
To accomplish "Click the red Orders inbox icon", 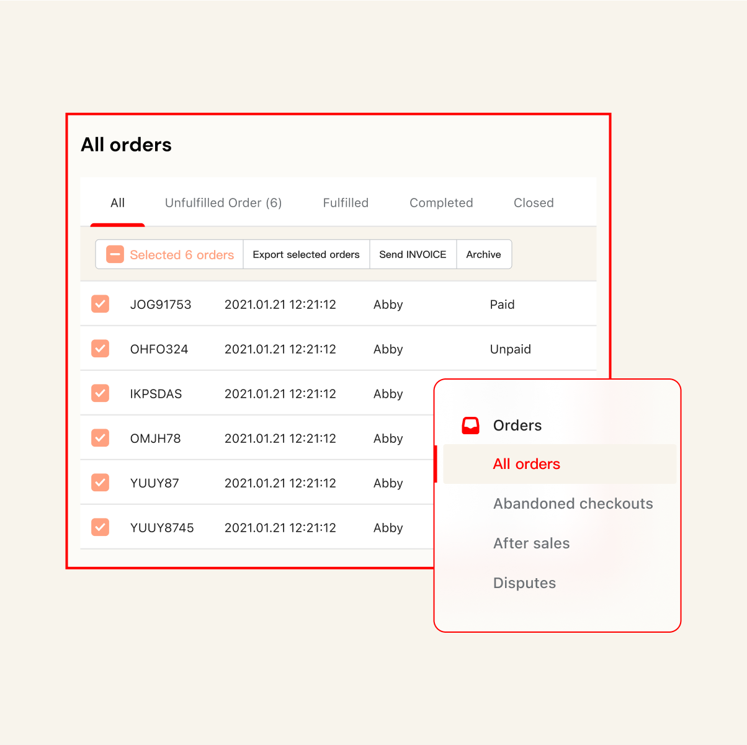I will click(x=470, y=426).
